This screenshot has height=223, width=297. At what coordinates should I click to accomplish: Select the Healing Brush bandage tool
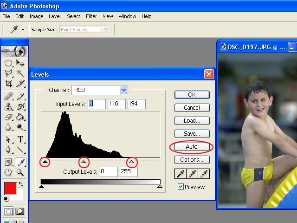tap(8, 96)
